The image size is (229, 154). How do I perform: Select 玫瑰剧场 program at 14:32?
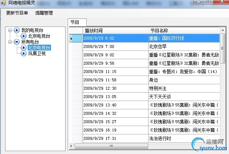pos(184,113)
